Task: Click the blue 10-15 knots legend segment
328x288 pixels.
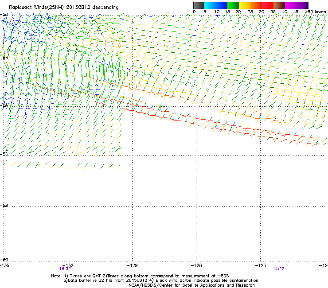Action: [222, 5]
